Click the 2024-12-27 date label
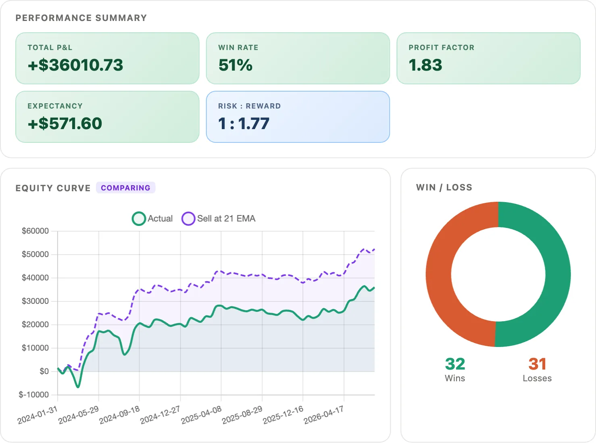The width and height of the screenshot is (596, 443). tap(160, 415)
